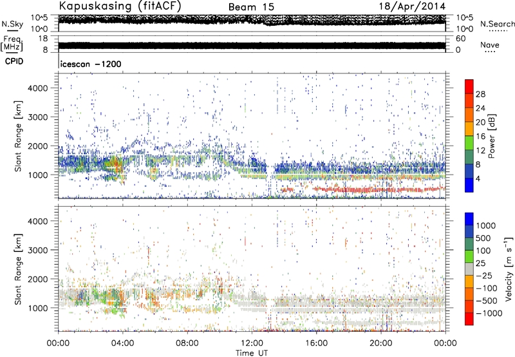
Task: Click the "60" Nave axis tick label
Action: (x=461, y=39)
